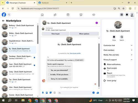Attach a file using photo icon
Image resolution: width=138 pixels, height=103 pixels.
point(47,93)
